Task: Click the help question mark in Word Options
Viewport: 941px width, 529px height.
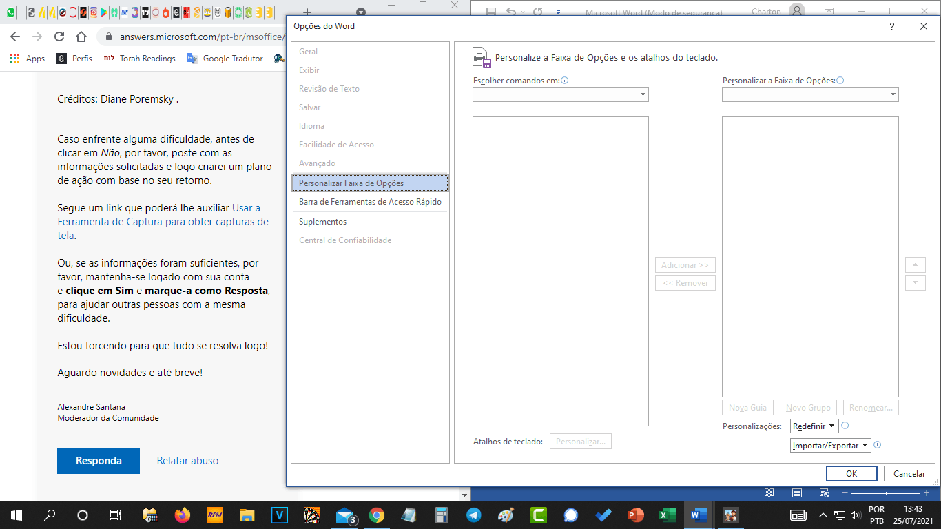Action: click(892, 27)
